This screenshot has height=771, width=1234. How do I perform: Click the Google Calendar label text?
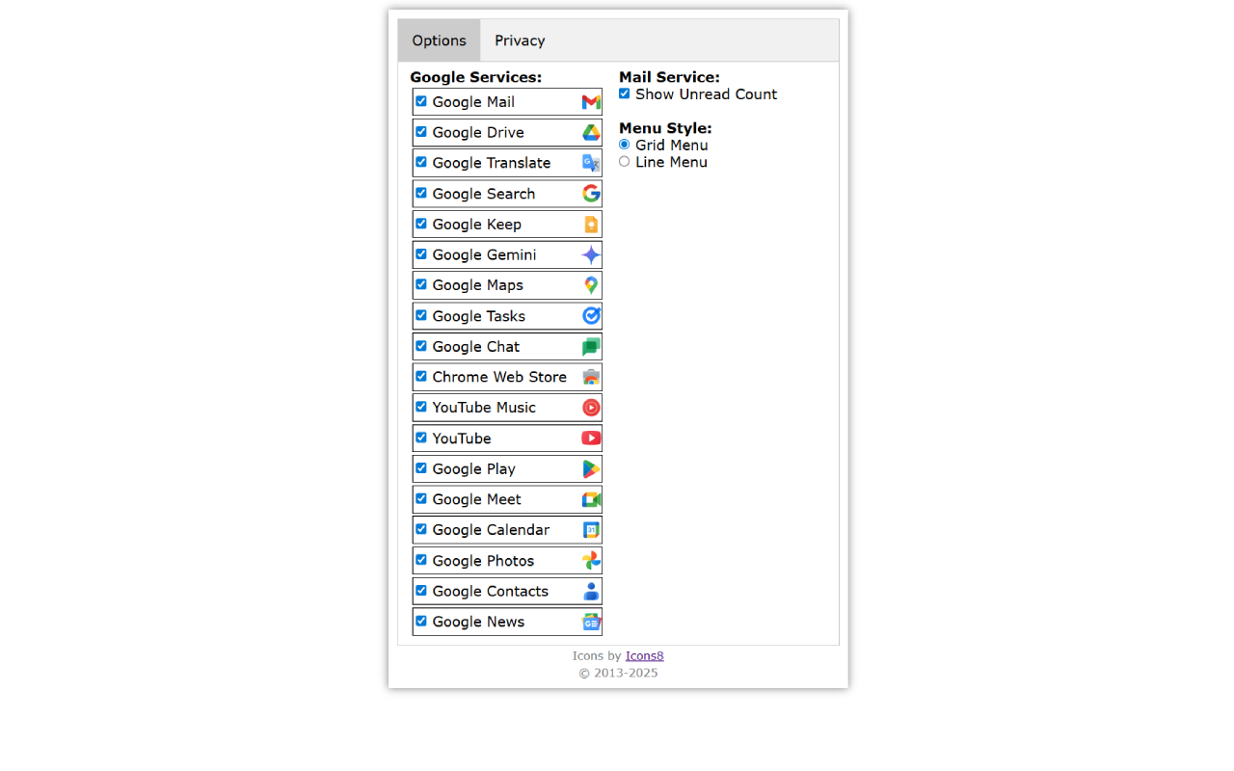pyautogui.click(x=492, y=530)
